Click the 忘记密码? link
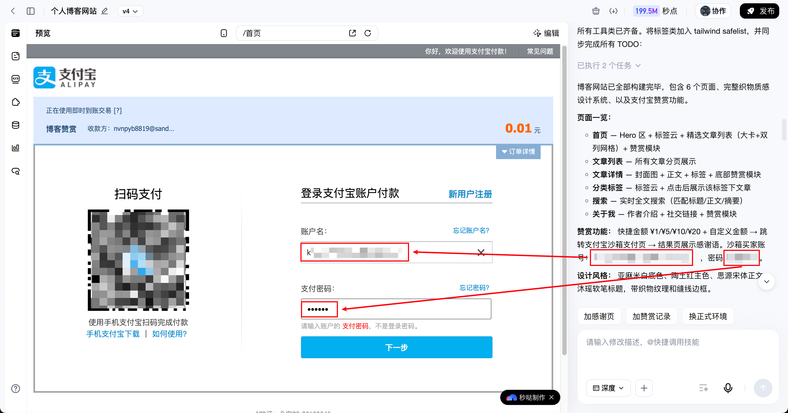 click(x=474, y=288)
